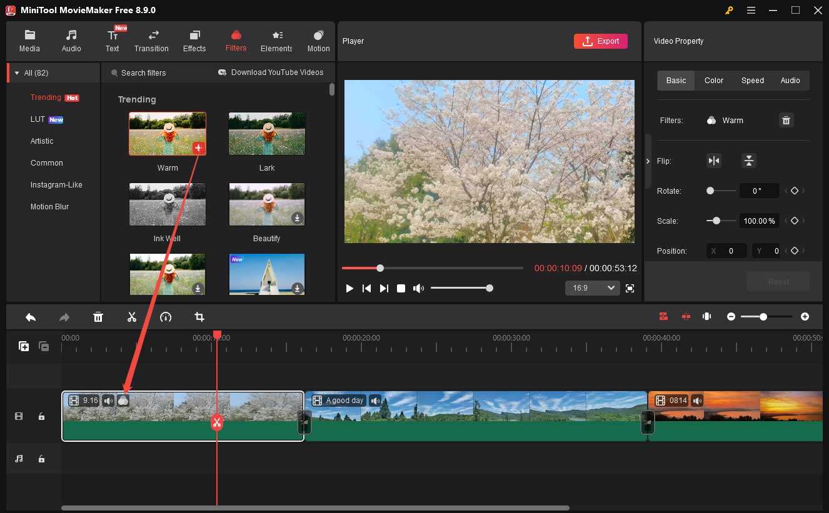Add the Warm filter with the plus icon

[x=198, y=148]
